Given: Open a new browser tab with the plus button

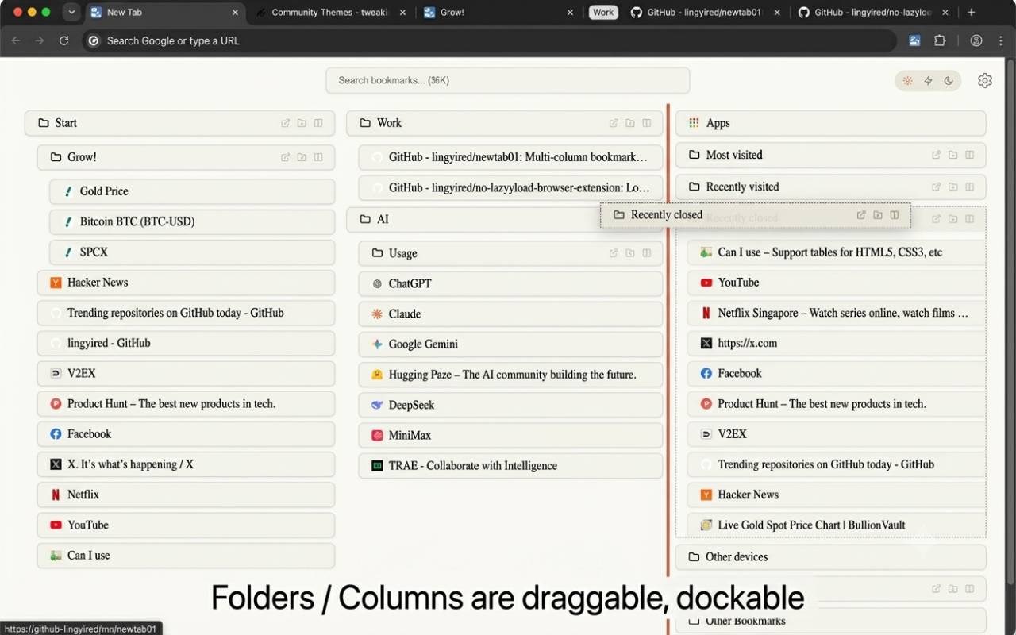Looking at the screenshot, I should 972,13.
